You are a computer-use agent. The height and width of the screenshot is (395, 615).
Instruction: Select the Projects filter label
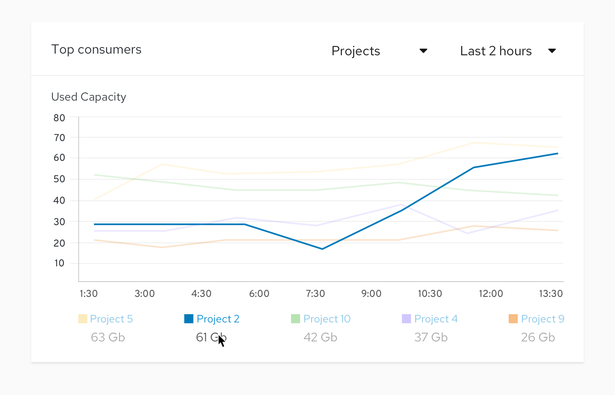click(356, 51)
